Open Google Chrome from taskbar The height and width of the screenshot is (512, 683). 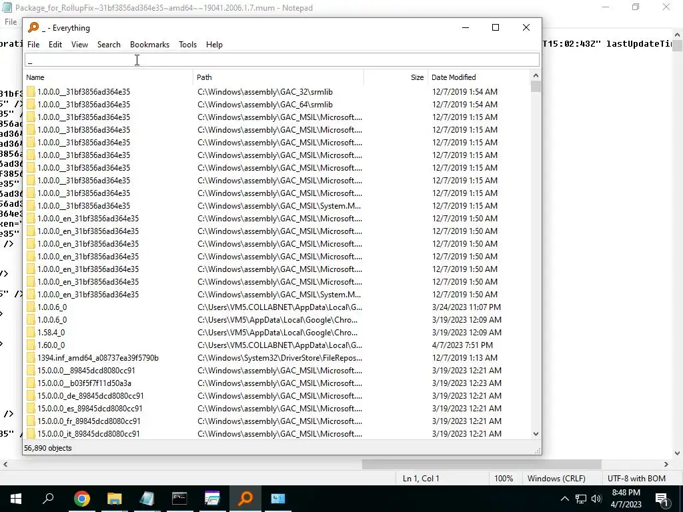coord(81,499)
